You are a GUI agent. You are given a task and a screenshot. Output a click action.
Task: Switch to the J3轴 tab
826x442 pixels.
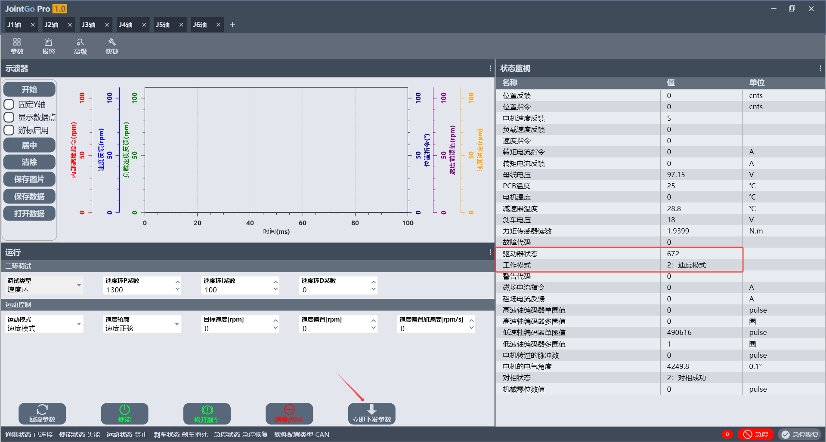pyautogui.click(x=88, y=25)
